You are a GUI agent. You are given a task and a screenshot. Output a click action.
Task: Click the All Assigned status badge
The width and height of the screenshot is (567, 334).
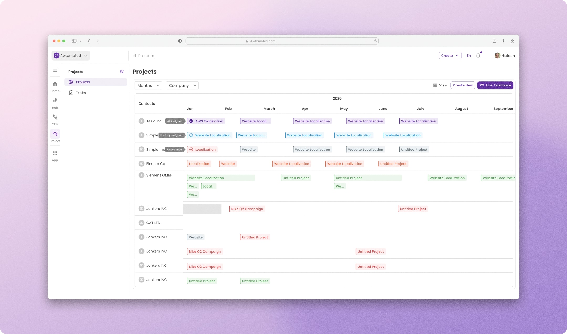click(x=175, y=121)
